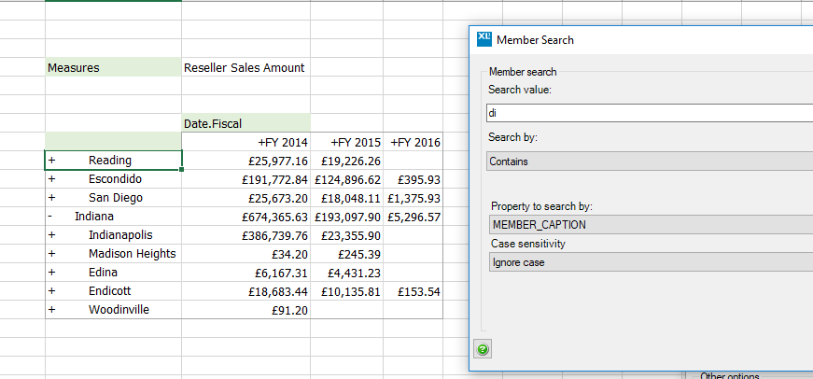Expand the +FY 2016 column header
813x379 pixels.
click(414, 142)
